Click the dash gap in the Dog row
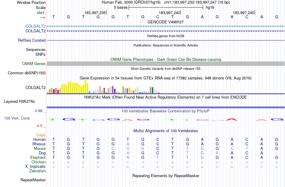 click(x=277, y=153)
